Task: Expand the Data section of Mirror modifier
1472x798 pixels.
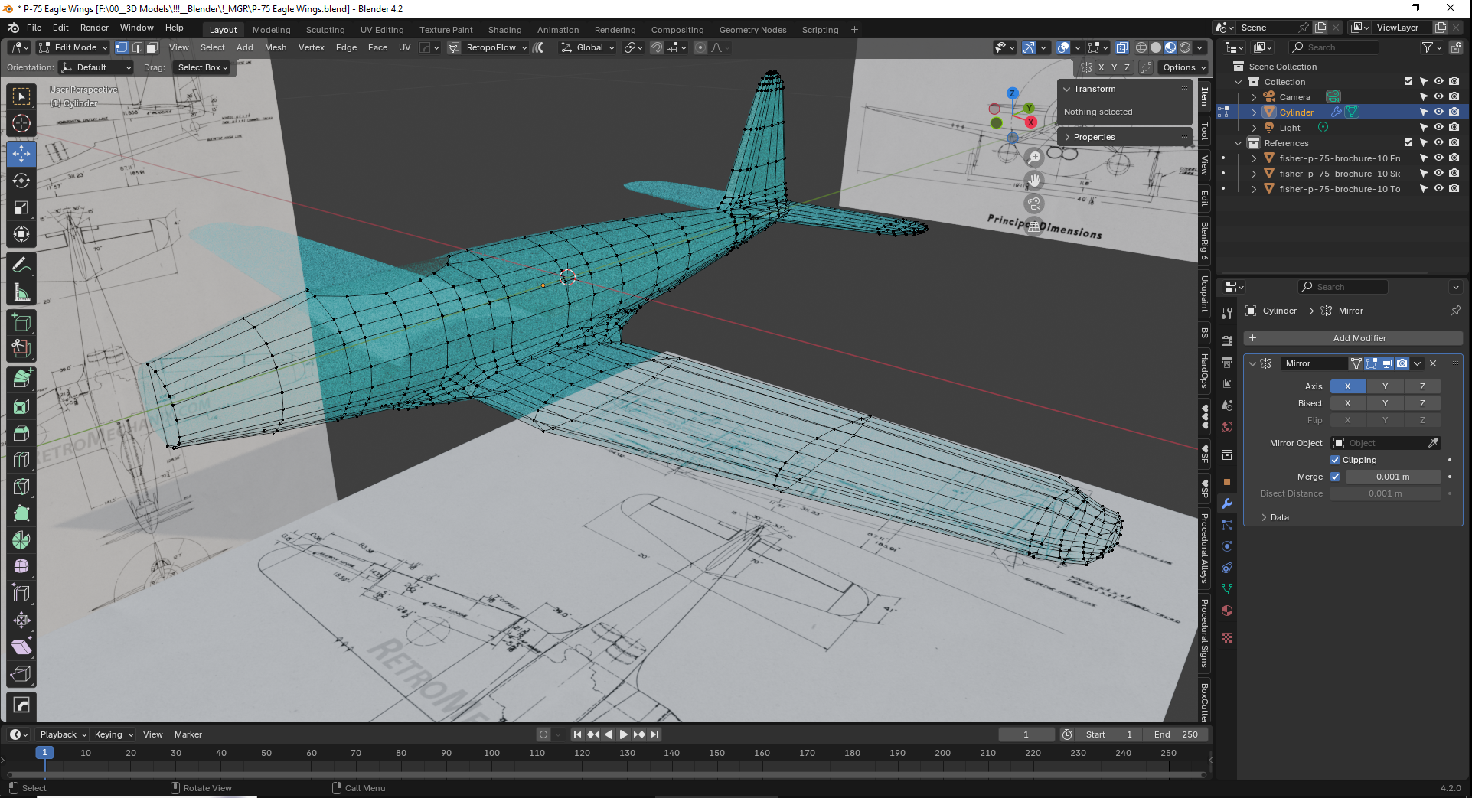Action: pos(1279,517)
